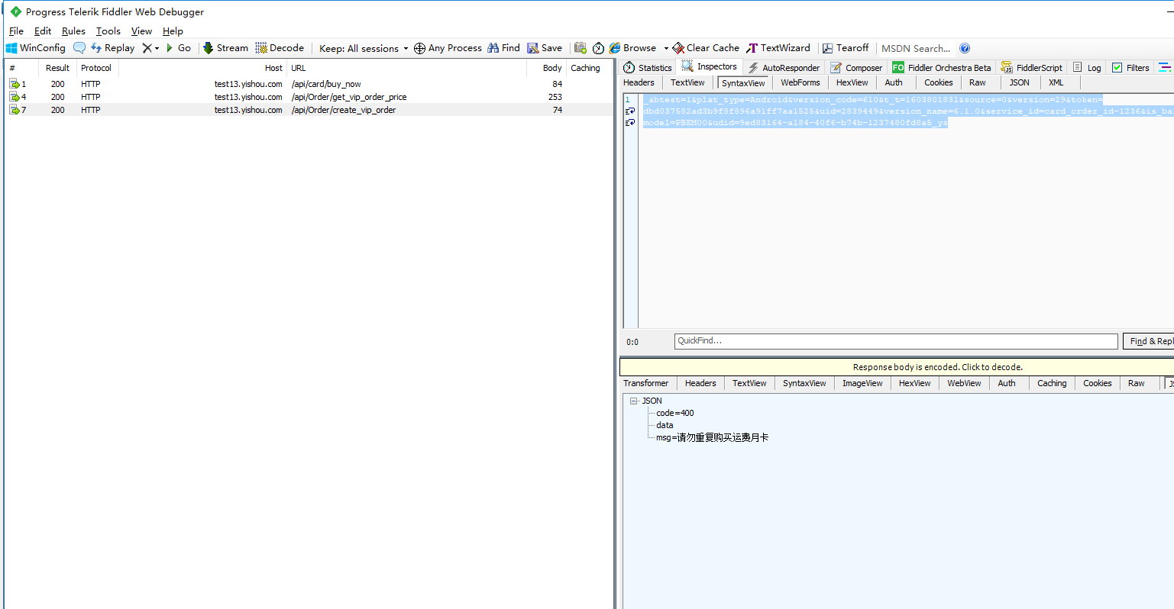
Task: Launch Browse with Internet Explorer
Action: [633, 48]
